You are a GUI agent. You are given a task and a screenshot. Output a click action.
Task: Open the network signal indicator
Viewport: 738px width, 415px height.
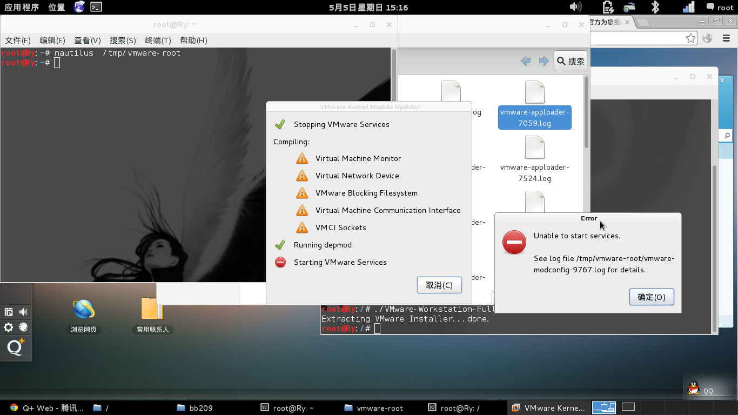coord(689,7)
